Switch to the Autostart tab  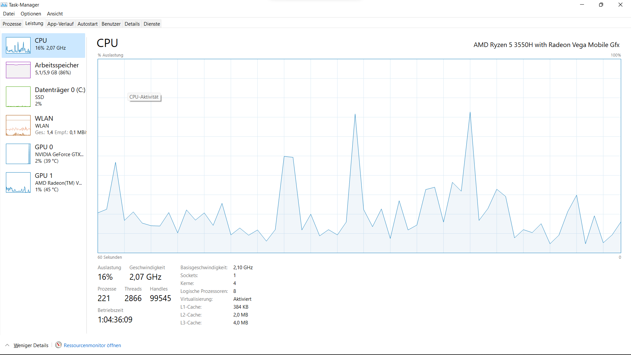tap(87, 24)
